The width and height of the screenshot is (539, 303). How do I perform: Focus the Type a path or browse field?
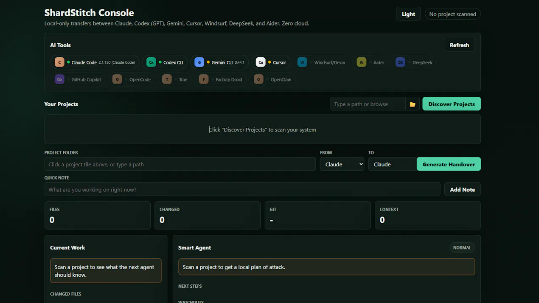point(368,104)
